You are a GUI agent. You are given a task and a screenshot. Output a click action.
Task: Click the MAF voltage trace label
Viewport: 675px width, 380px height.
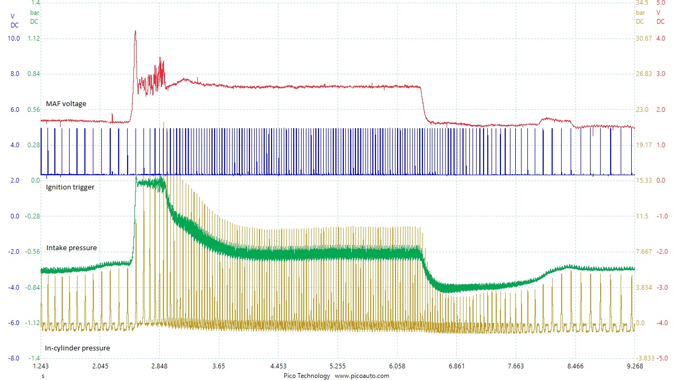(66, 104)
